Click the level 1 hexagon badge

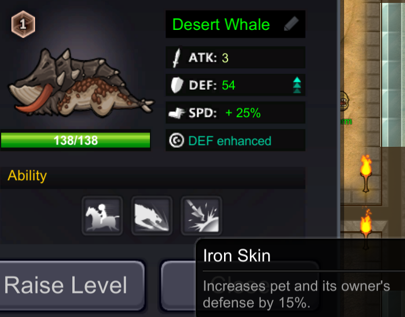(x=23, y=24)
